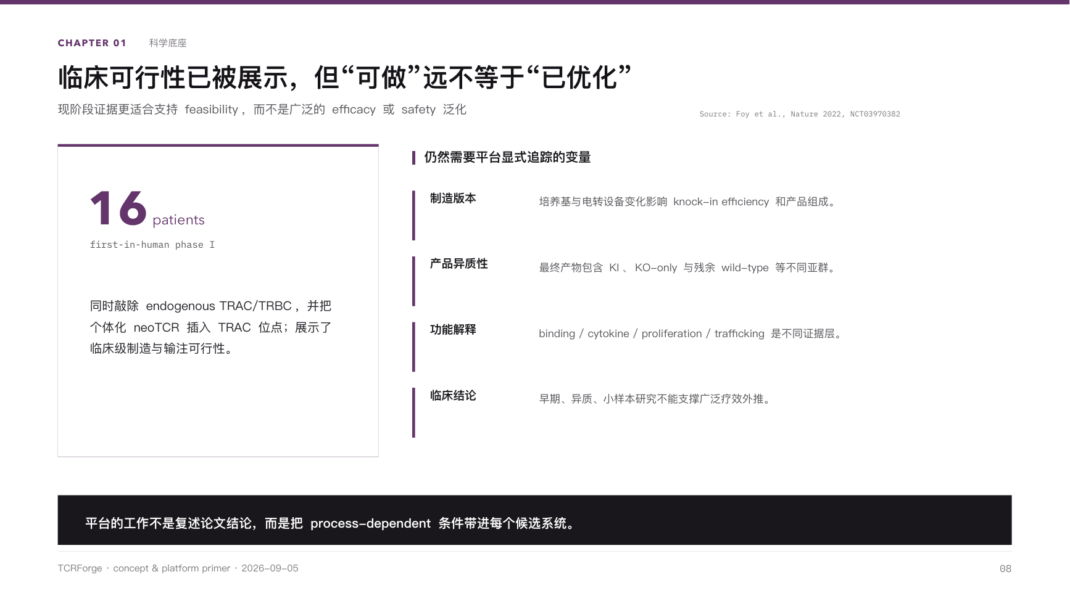The image size is (1070, 601).
Task: Click the 制造版本 row label
Action: [453, 198]
